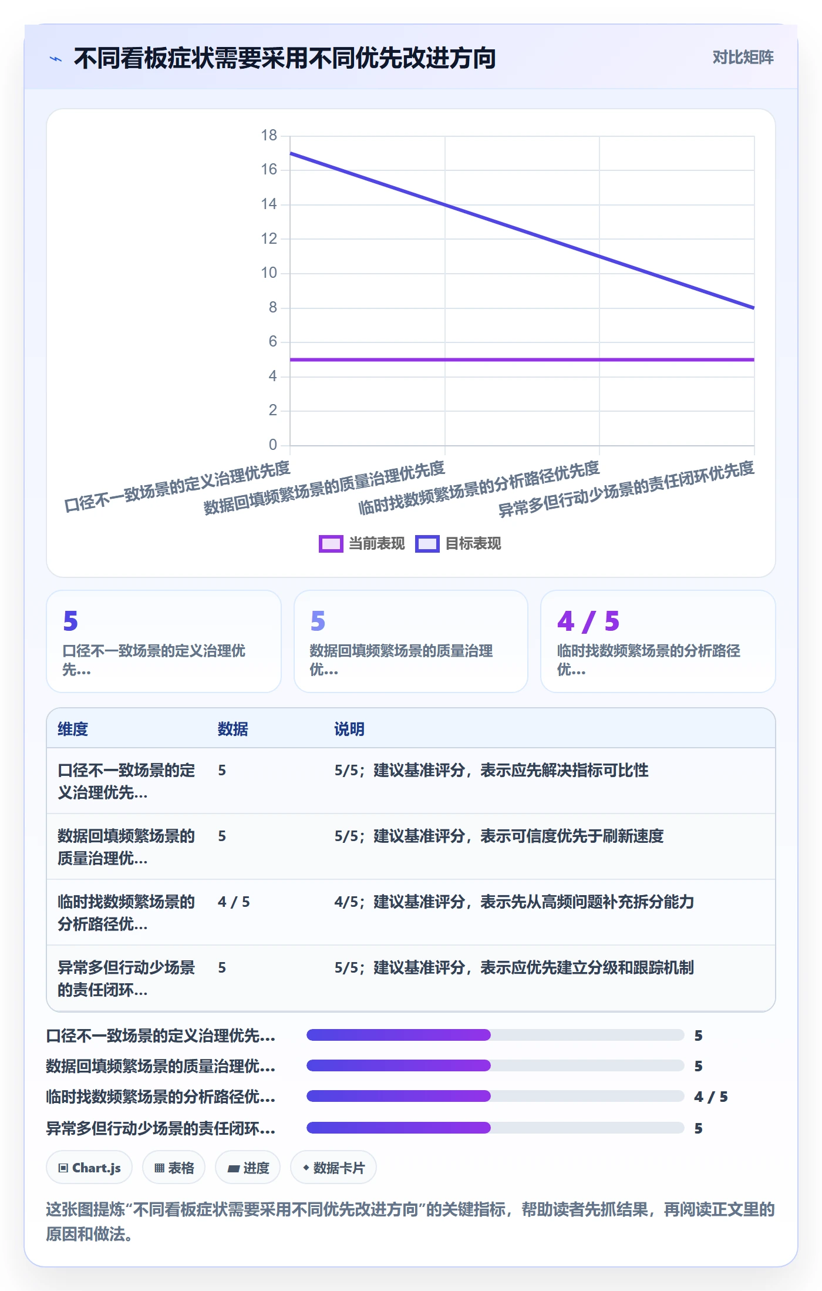Viewport: 822px width, 1291px height.
Task: Click progress bar for 异常多但行动少场景的责任闭环…
Action: (496, 1128)
